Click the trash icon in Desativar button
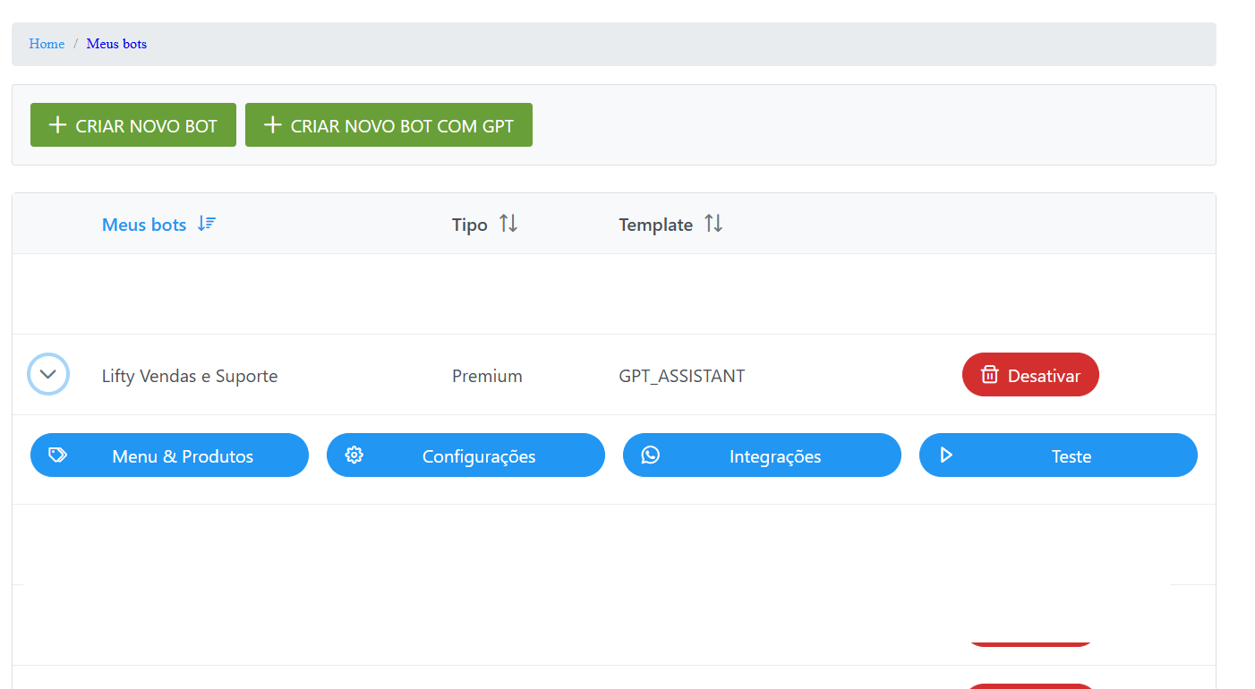Viewport: 1255px width, 689px height. point(989,375)
